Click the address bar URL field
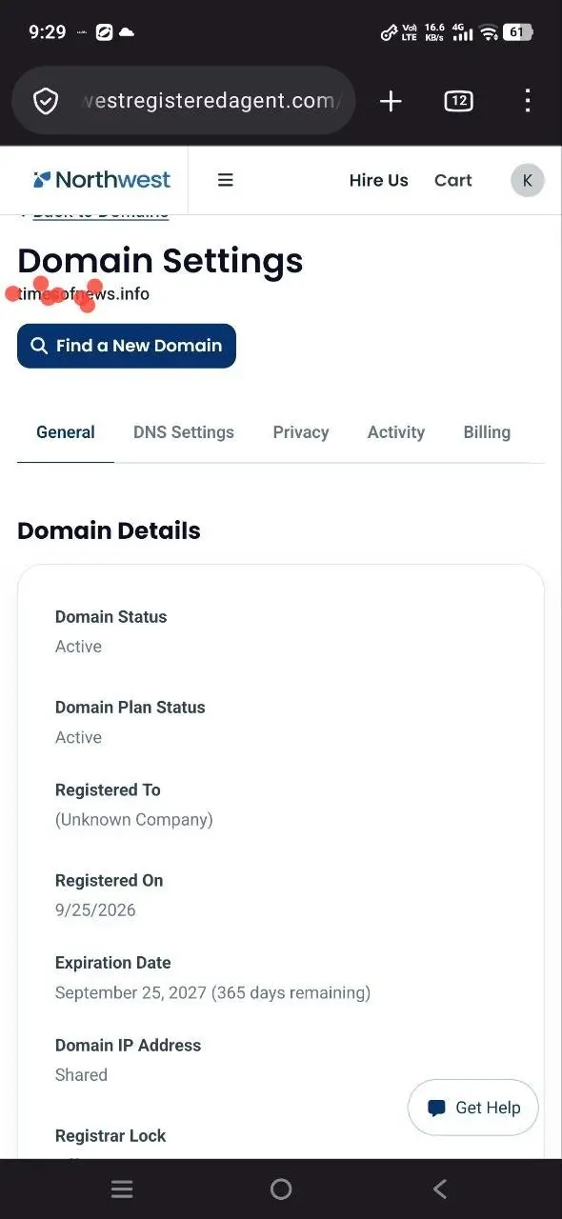 click(x=210, y=101)
